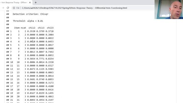Click value 0.4954 in item 21 row

[40, 100]
